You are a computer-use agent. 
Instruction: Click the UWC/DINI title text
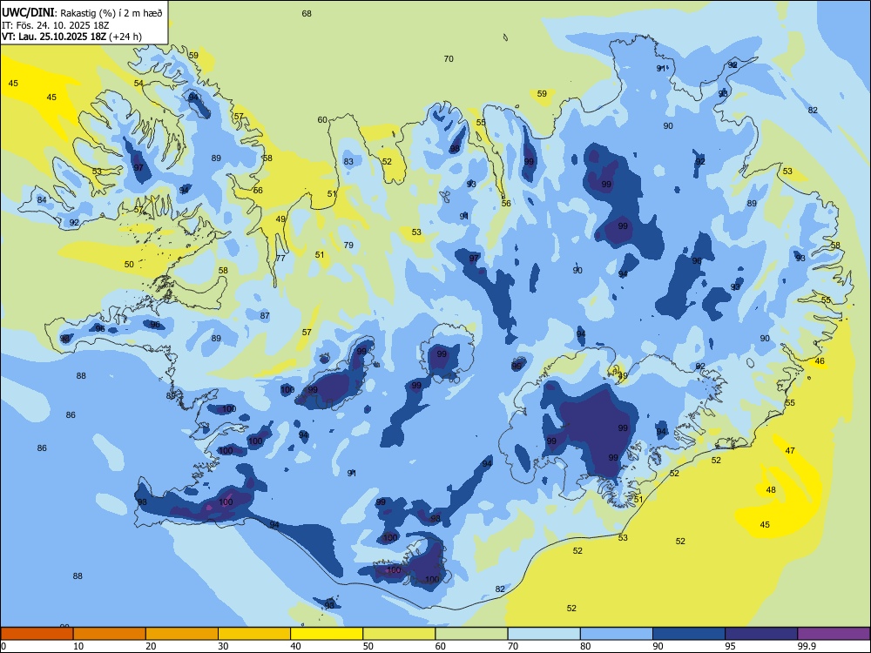point(28,12)
